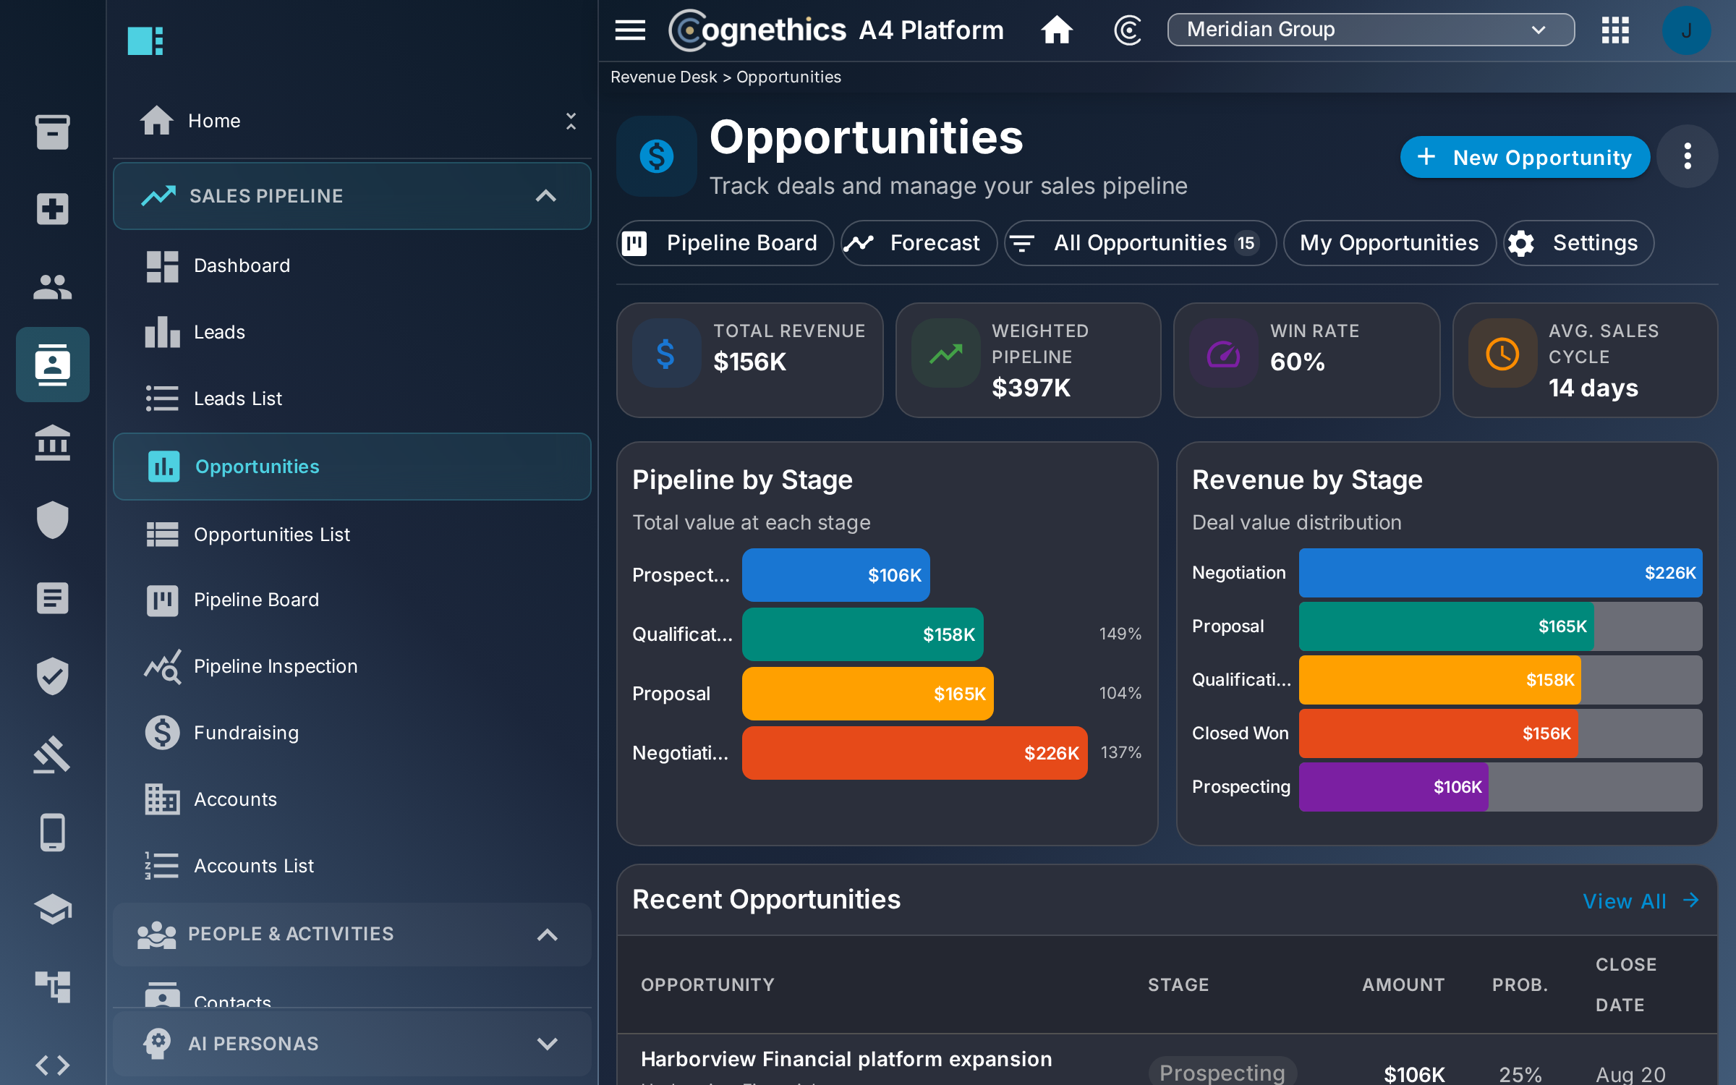
Task: Click the teal panel layout logo icon
Action: coord(145,41)
